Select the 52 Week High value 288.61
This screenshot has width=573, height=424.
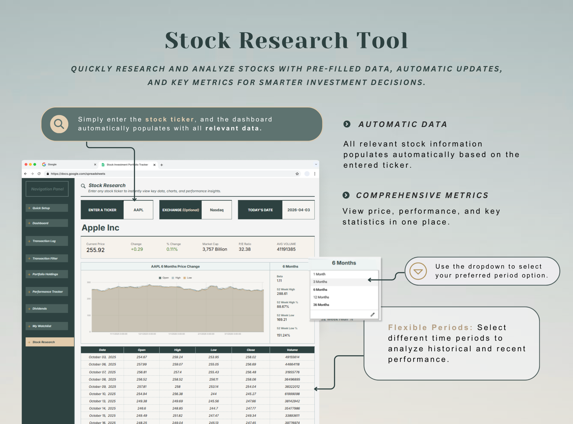[x=282, y=294]
